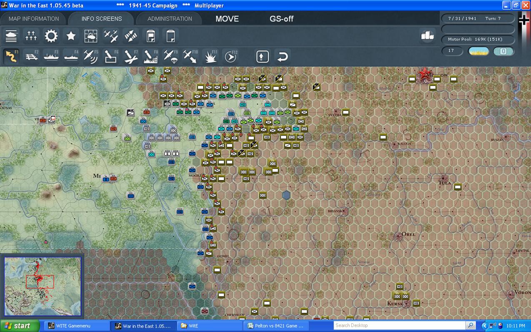Switch to the Map Information tab
This screenshot has width=531, height=332.
[x=34, y=19]
